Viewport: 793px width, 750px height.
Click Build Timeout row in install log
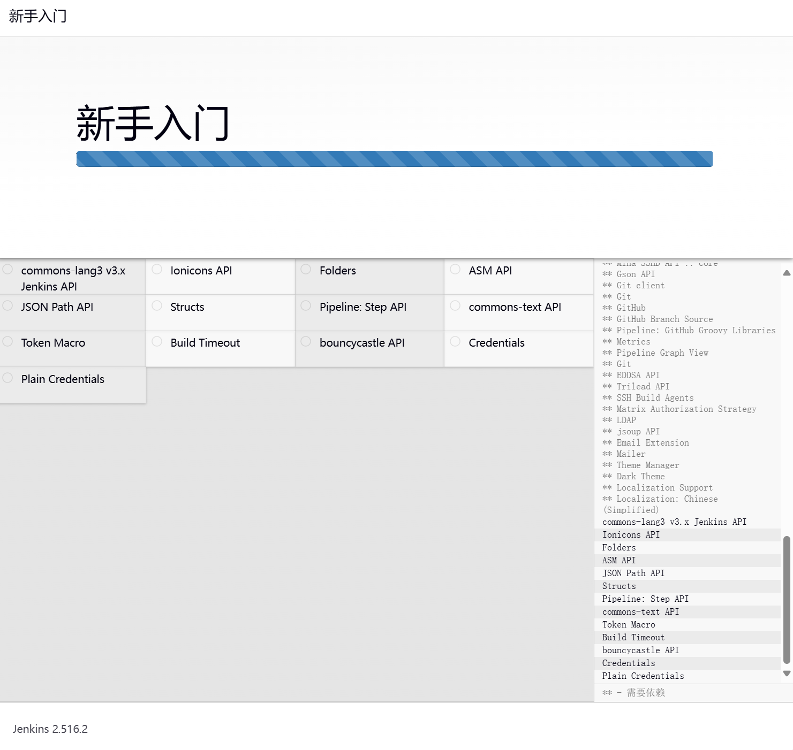688,638
